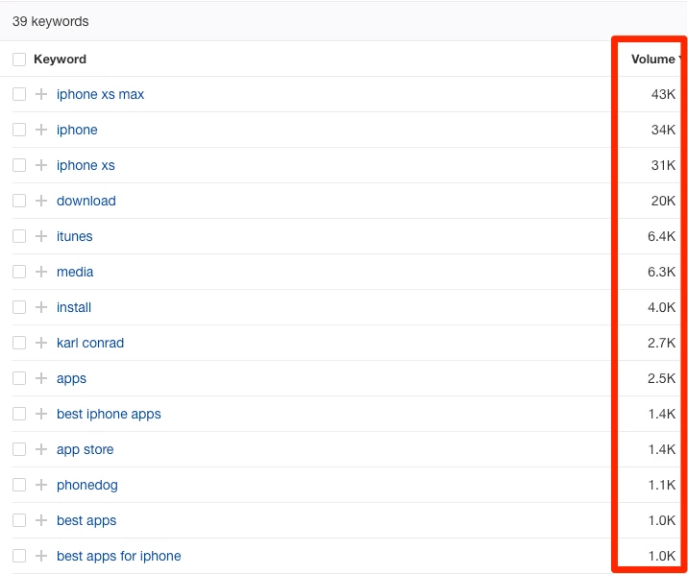
Task: Check the phonedog row checkbox
Action: click(x=19, y=485)
